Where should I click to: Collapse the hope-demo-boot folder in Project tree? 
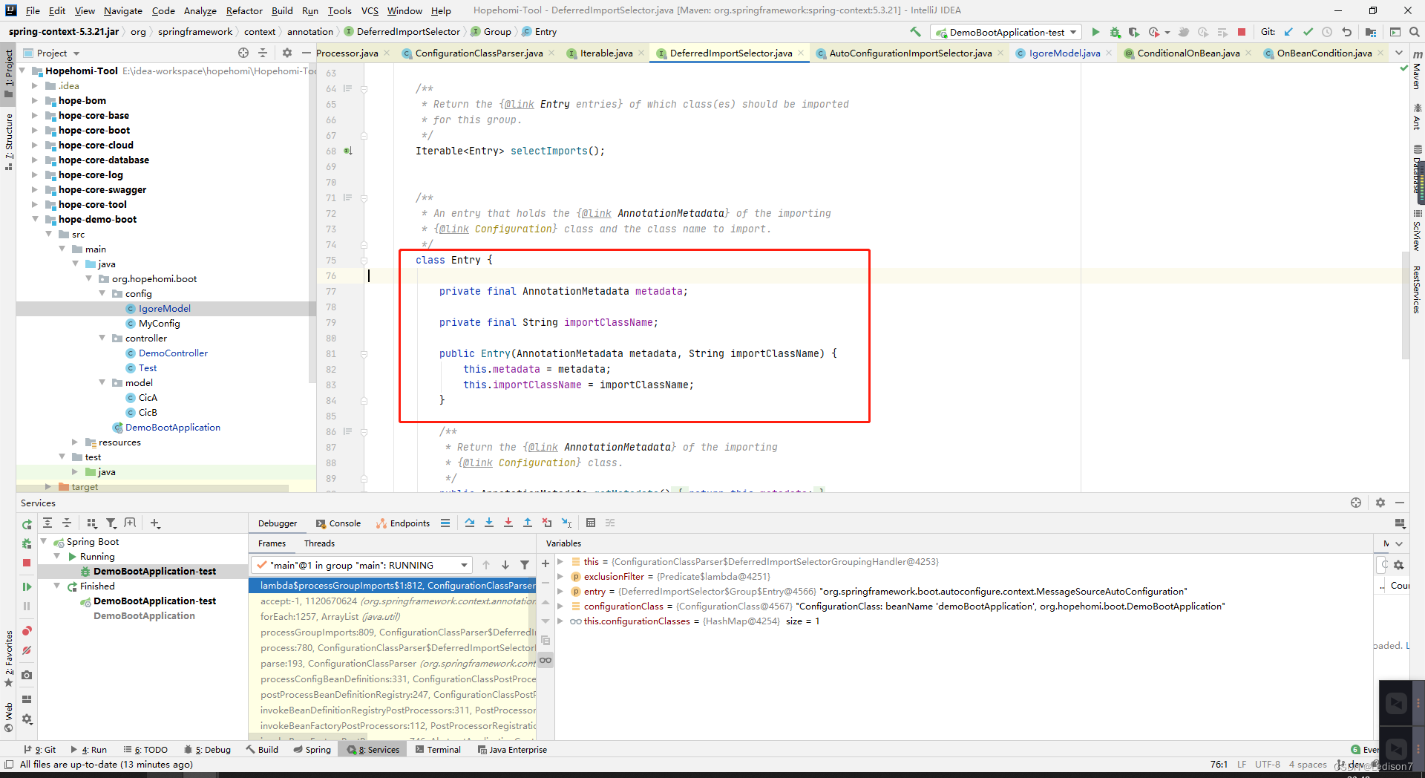(36, 219)
